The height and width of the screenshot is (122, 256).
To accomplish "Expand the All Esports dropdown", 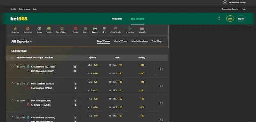I will tap(22, 42).
